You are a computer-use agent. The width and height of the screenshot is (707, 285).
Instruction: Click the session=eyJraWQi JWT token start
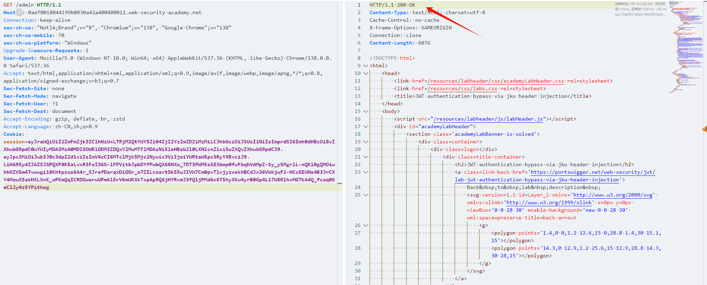tap(169, 142)
